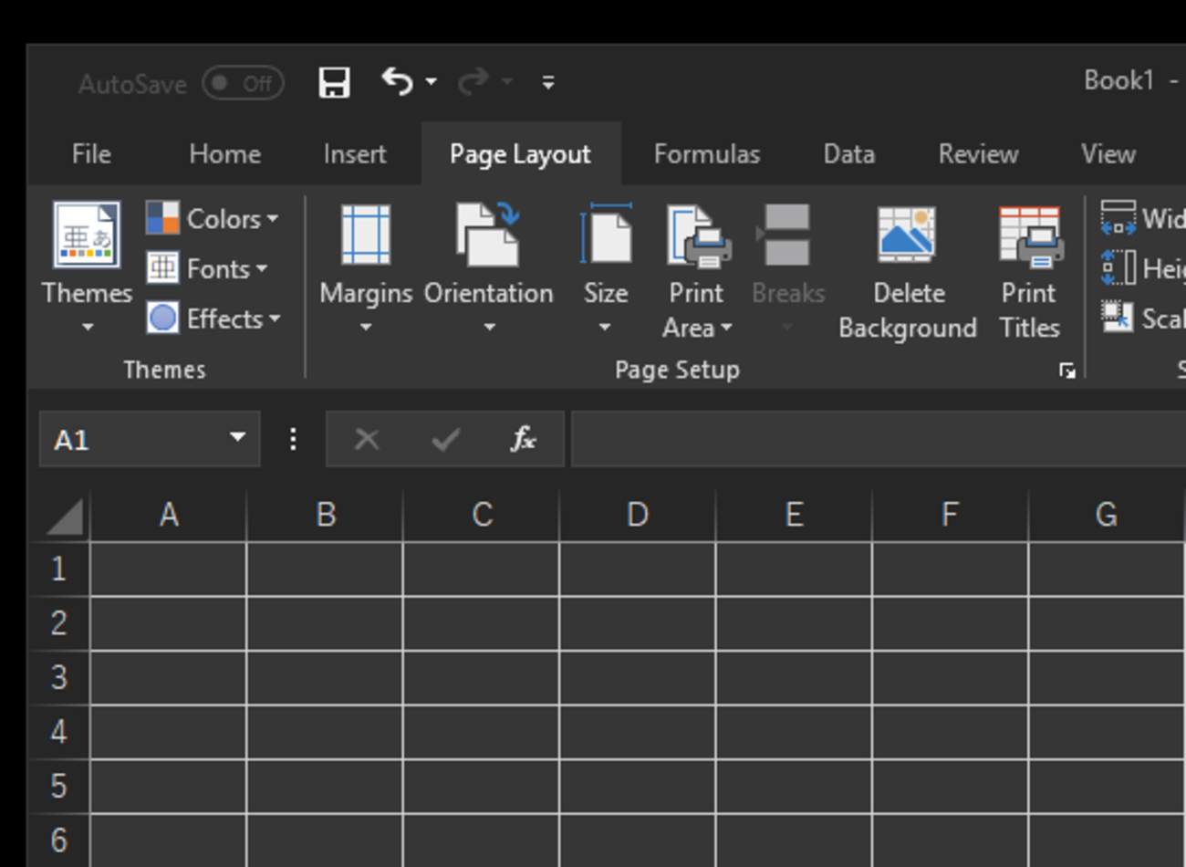Open Print Titles settings

pyautogui.click(x=1029, y=235)
